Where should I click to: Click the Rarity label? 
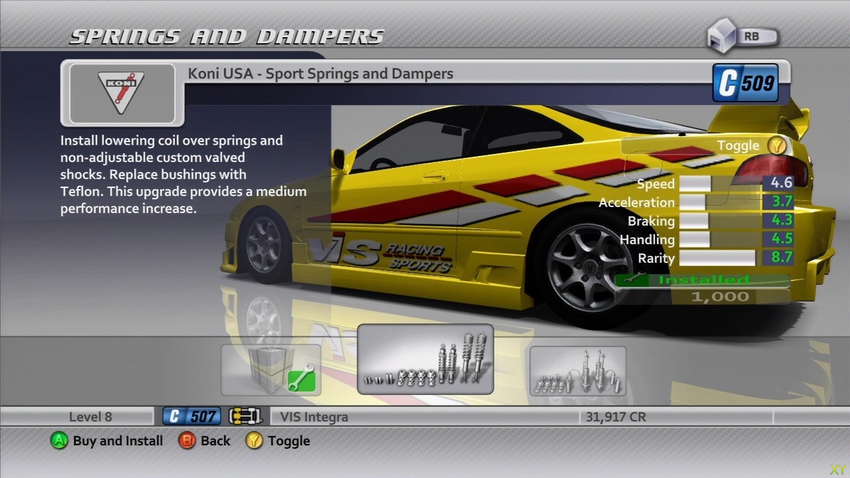tap(656, 258)
